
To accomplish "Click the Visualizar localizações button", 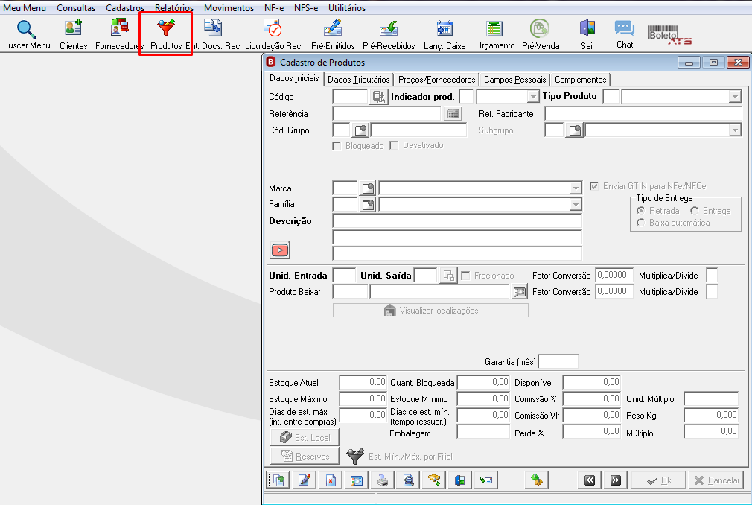I will 430,311.
